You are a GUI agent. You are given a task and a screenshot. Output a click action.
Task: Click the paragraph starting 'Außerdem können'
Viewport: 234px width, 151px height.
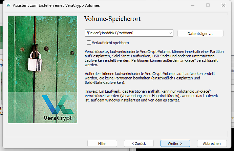150,78
